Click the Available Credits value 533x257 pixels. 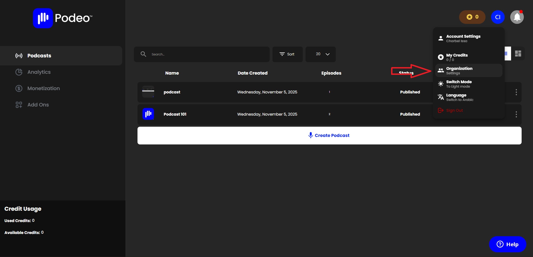pos(42,232)
